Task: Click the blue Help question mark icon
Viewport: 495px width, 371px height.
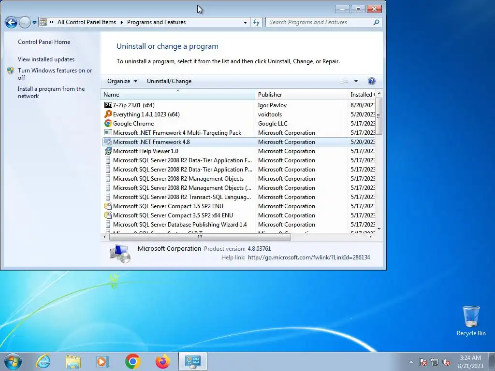Action: [372, 81]
